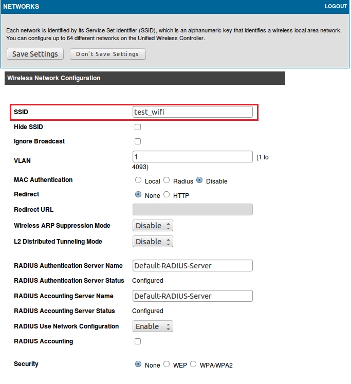Select Local for MAC Authentication

tap(138, 180)
